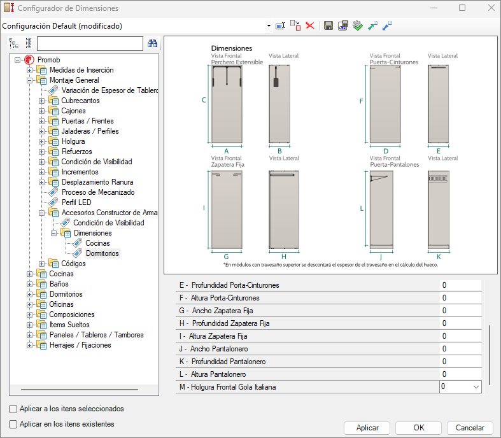Expand the Puertas / Frentes node
The height and width of the screenshot is (438, 501).
coord(41,121)
